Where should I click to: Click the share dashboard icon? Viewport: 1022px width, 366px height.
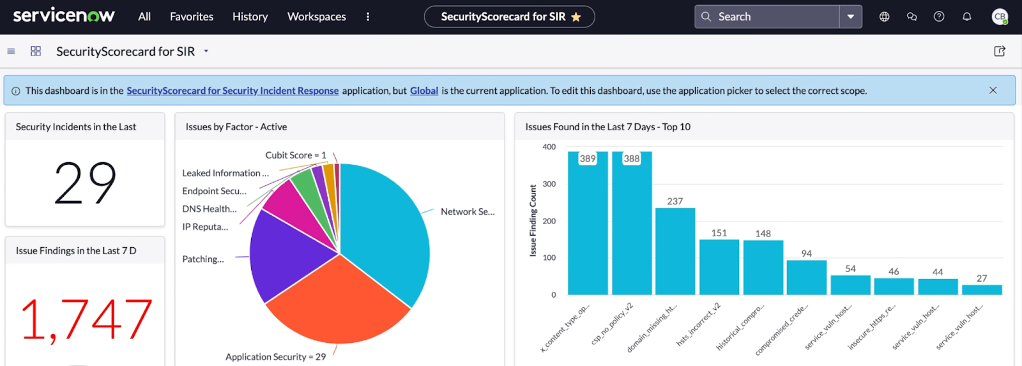(x=1000, y=51)
